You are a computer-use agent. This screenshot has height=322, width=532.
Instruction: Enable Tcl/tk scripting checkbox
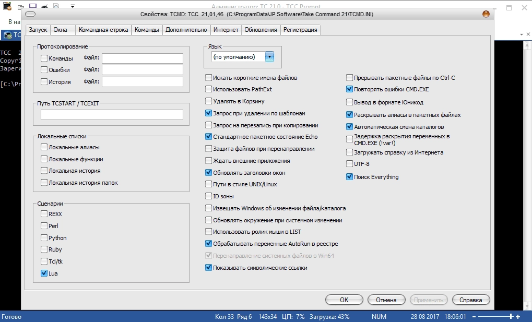[44, 261]
